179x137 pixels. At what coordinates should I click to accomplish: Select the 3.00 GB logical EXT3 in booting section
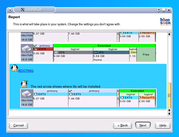129,99
